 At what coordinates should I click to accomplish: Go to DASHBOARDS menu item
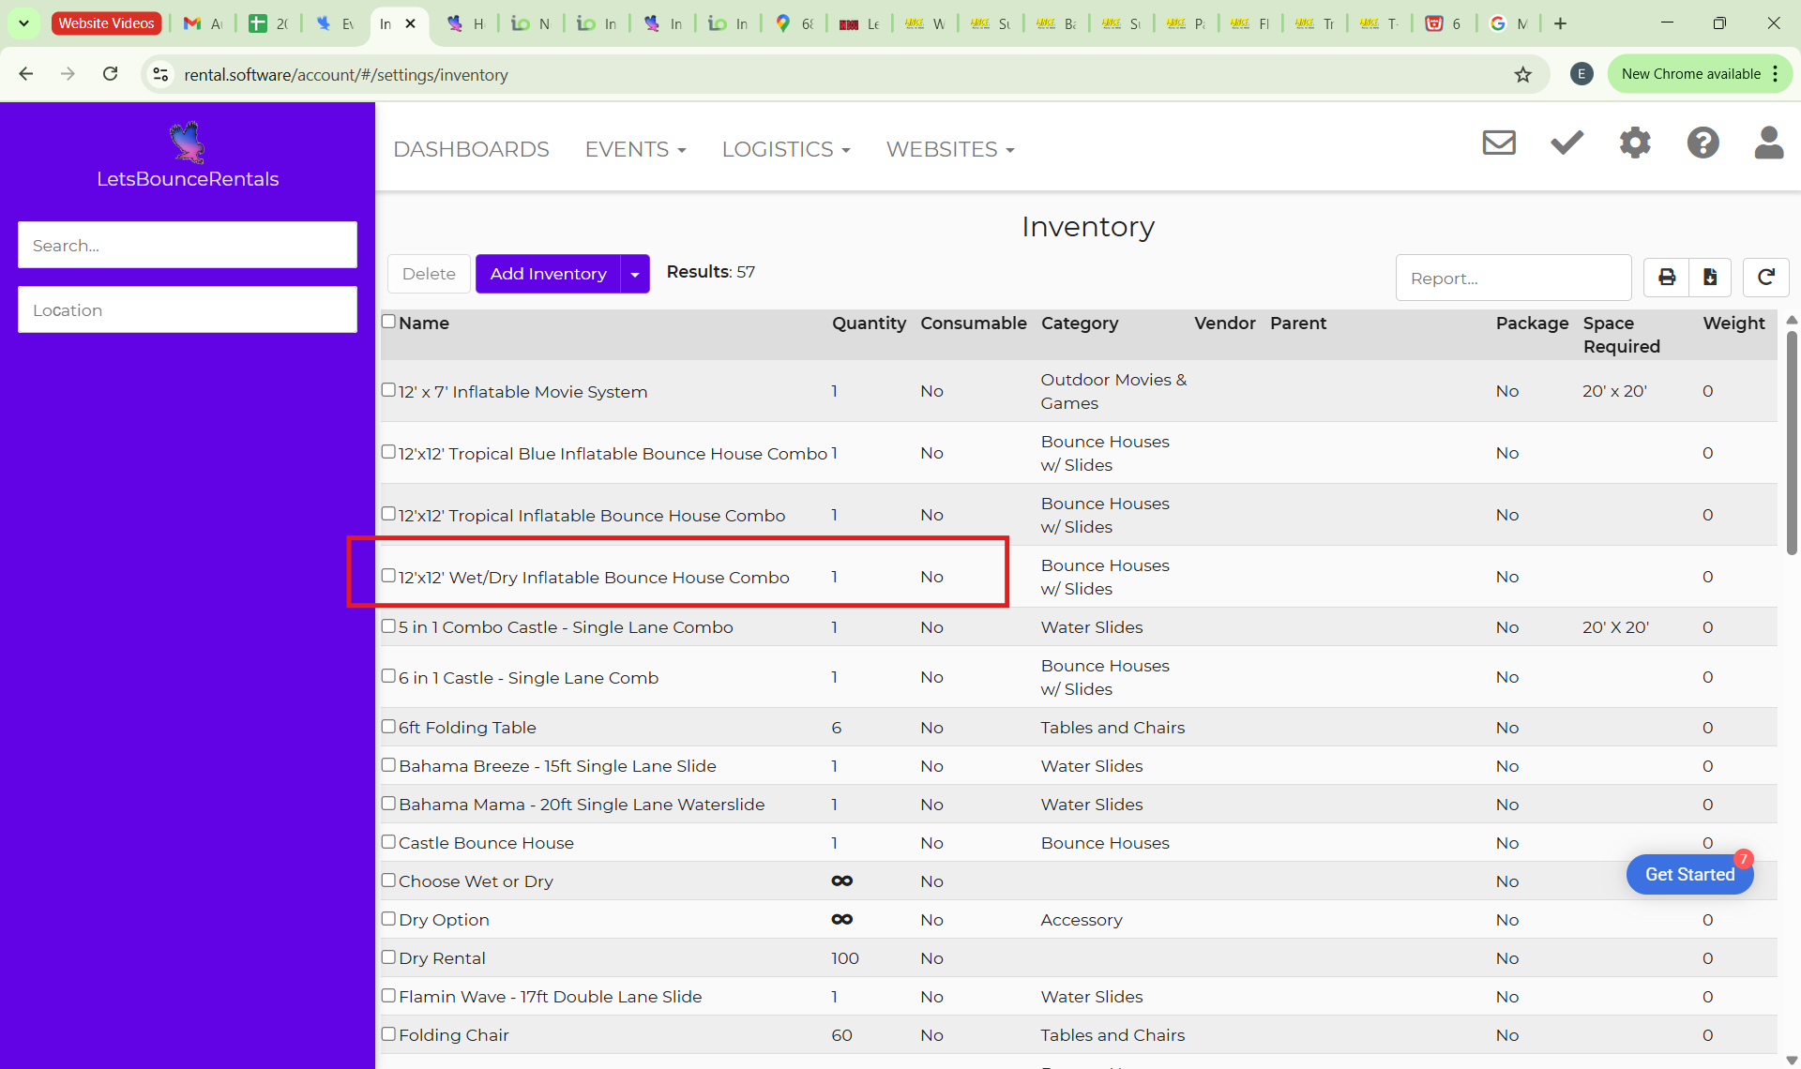click(x=471, y=149)
